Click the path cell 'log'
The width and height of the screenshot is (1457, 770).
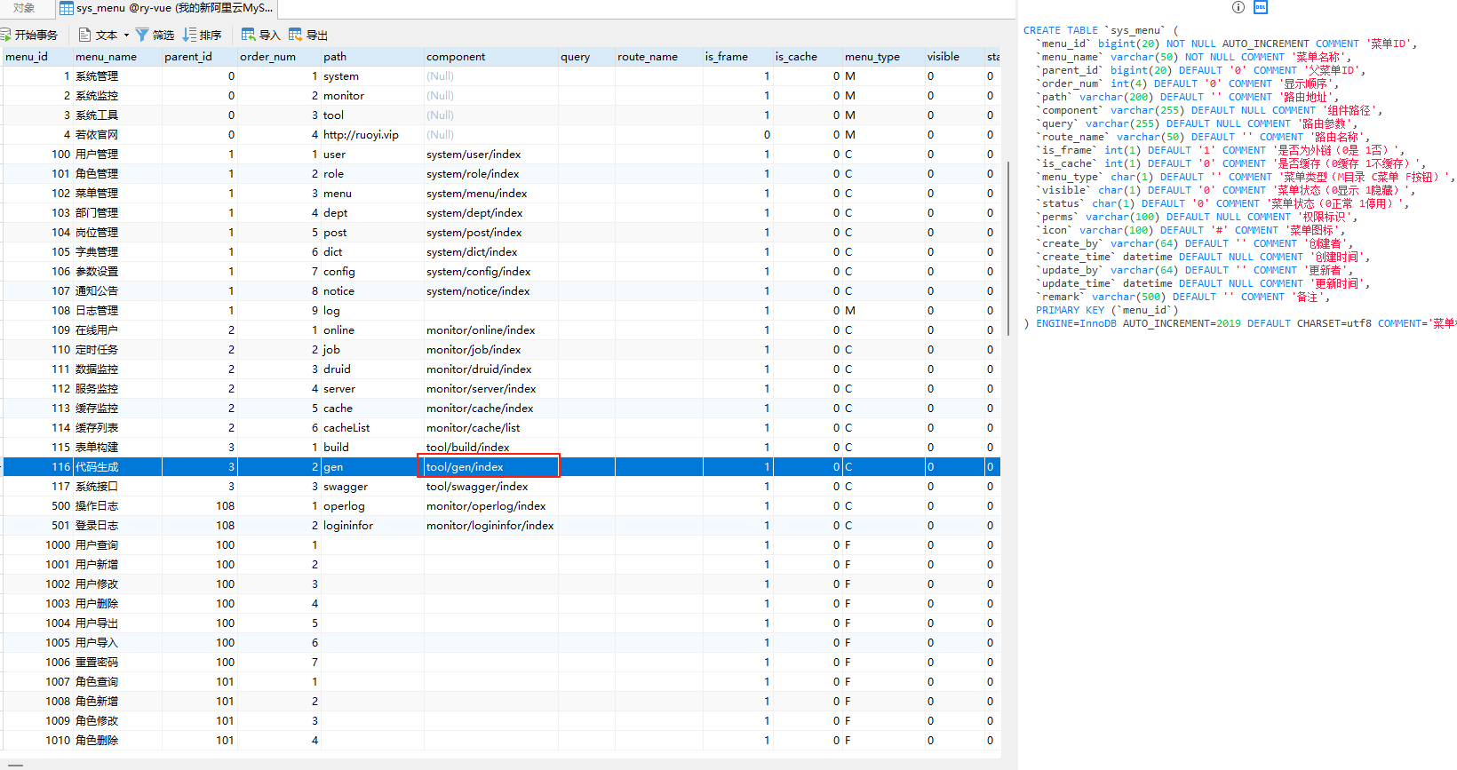pyautogui.click(x=371, y=310)
